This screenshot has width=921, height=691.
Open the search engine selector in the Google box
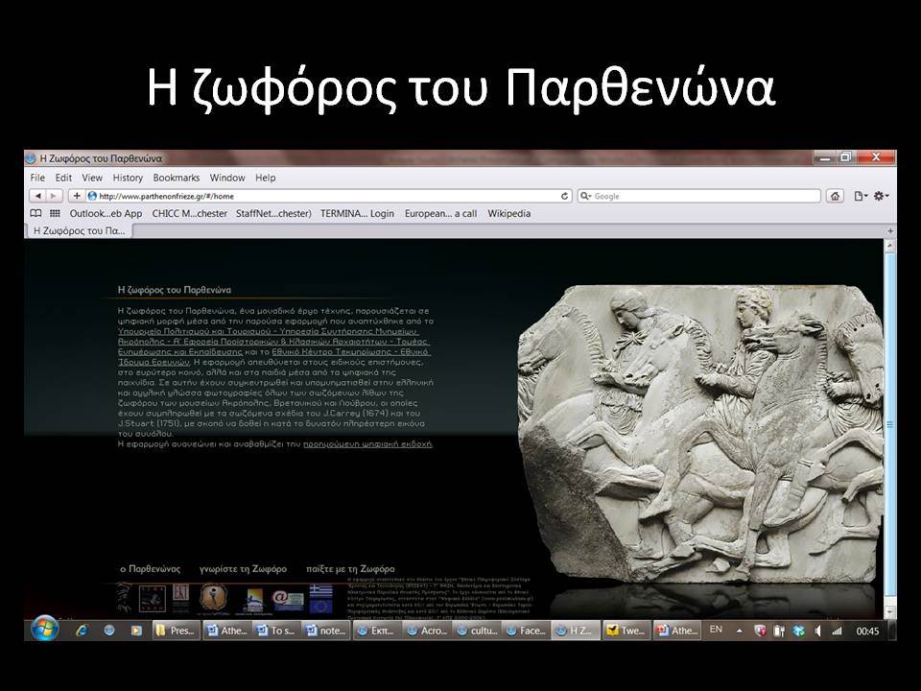pyautogui.click(x=585, y=196)
